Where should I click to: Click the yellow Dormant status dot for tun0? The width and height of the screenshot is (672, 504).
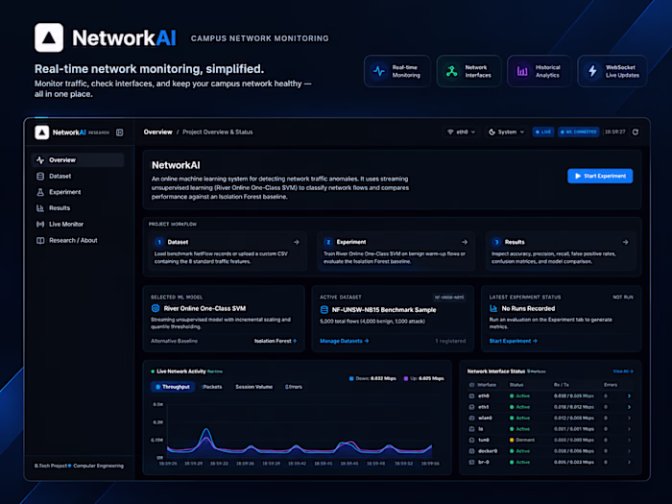point(512,440)
